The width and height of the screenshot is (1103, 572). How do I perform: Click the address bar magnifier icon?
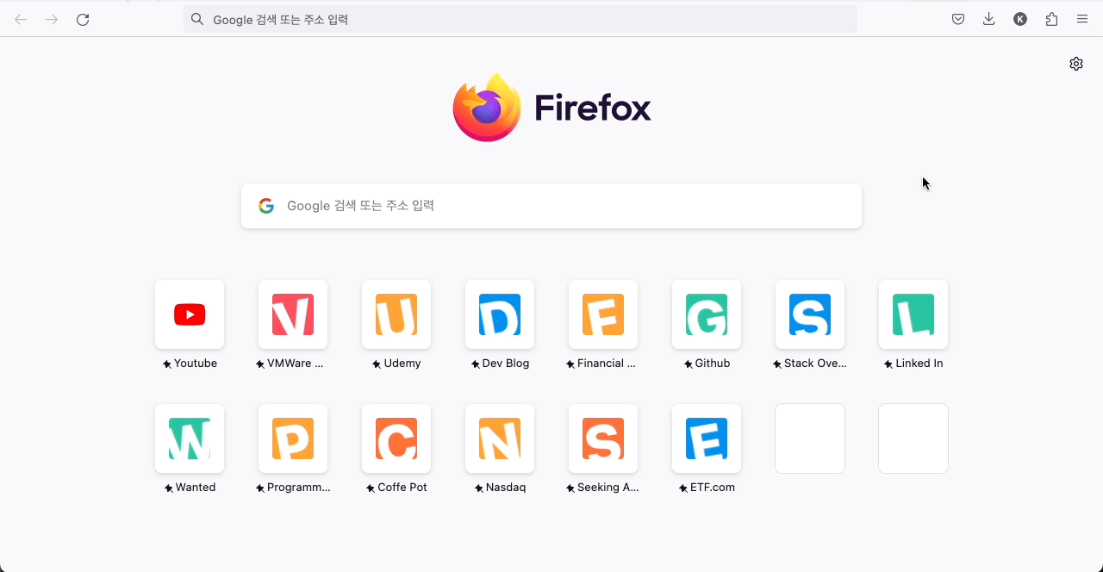pyautogui.click(x=197, y=19)
